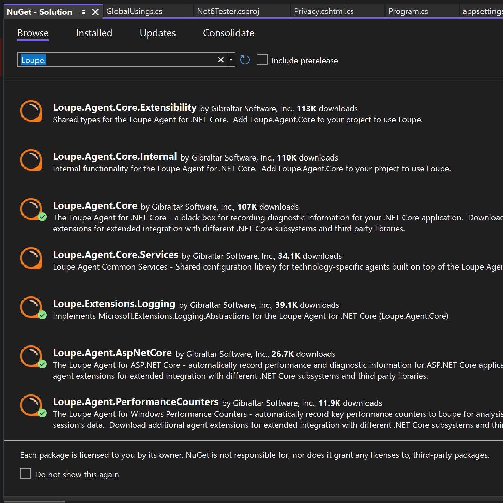The image size is (503, 503).
Task: Click the 11.9K downloads text
Action: [x=350, y=403]
